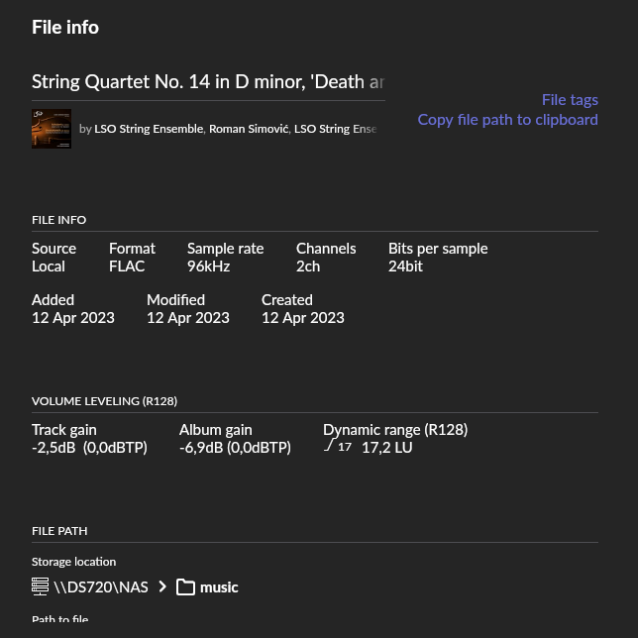Click the truncated third artist name link
The image size is (638, 638).
pyautogui.click(x=336, y=129)
